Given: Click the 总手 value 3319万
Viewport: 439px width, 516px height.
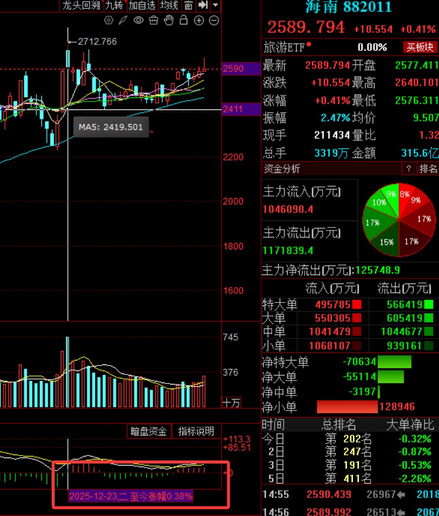Looking at the screenshot, I should (331, 153).
